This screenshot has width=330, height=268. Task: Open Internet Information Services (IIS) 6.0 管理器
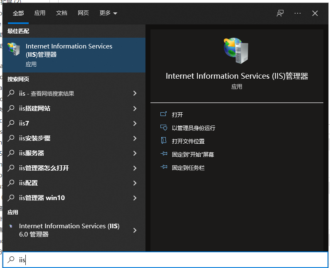point(74,230)
